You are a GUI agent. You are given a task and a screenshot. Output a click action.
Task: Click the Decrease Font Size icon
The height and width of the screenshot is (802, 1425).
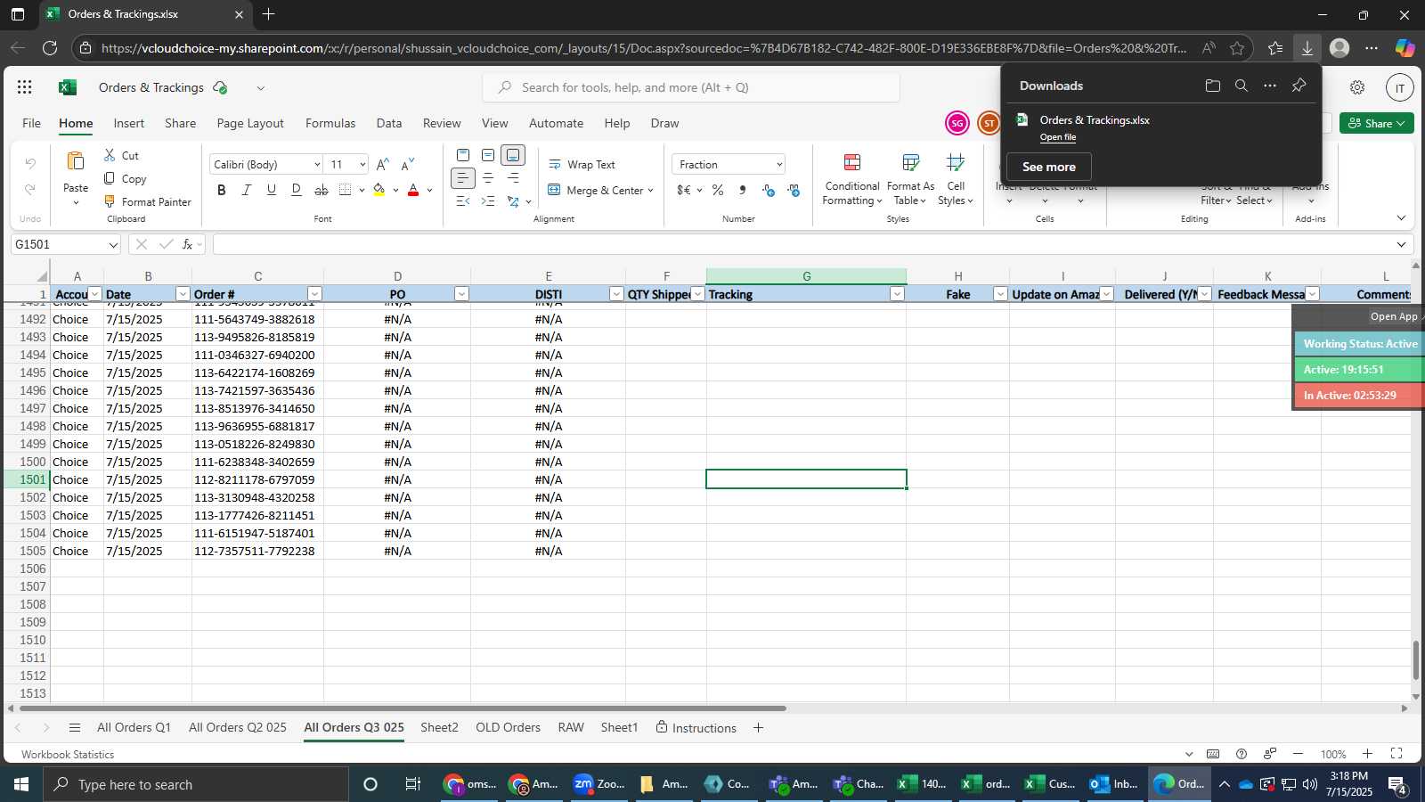coord(408,164)
